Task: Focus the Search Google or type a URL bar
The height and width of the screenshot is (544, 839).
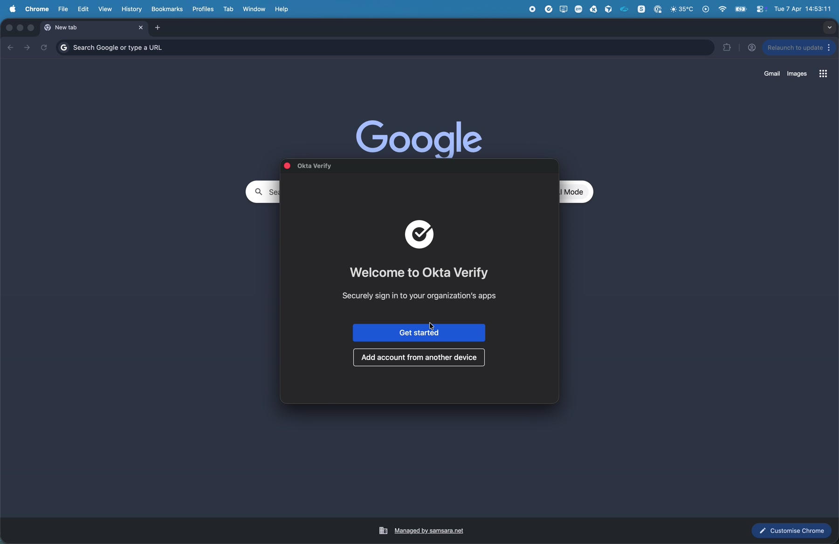Action: 385,47
